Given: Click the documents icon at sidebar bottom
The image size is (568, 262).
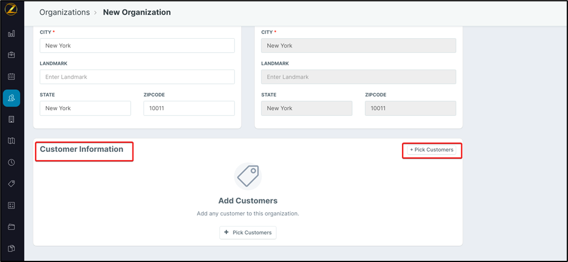Looking at the screenshot, I should 11,248.
